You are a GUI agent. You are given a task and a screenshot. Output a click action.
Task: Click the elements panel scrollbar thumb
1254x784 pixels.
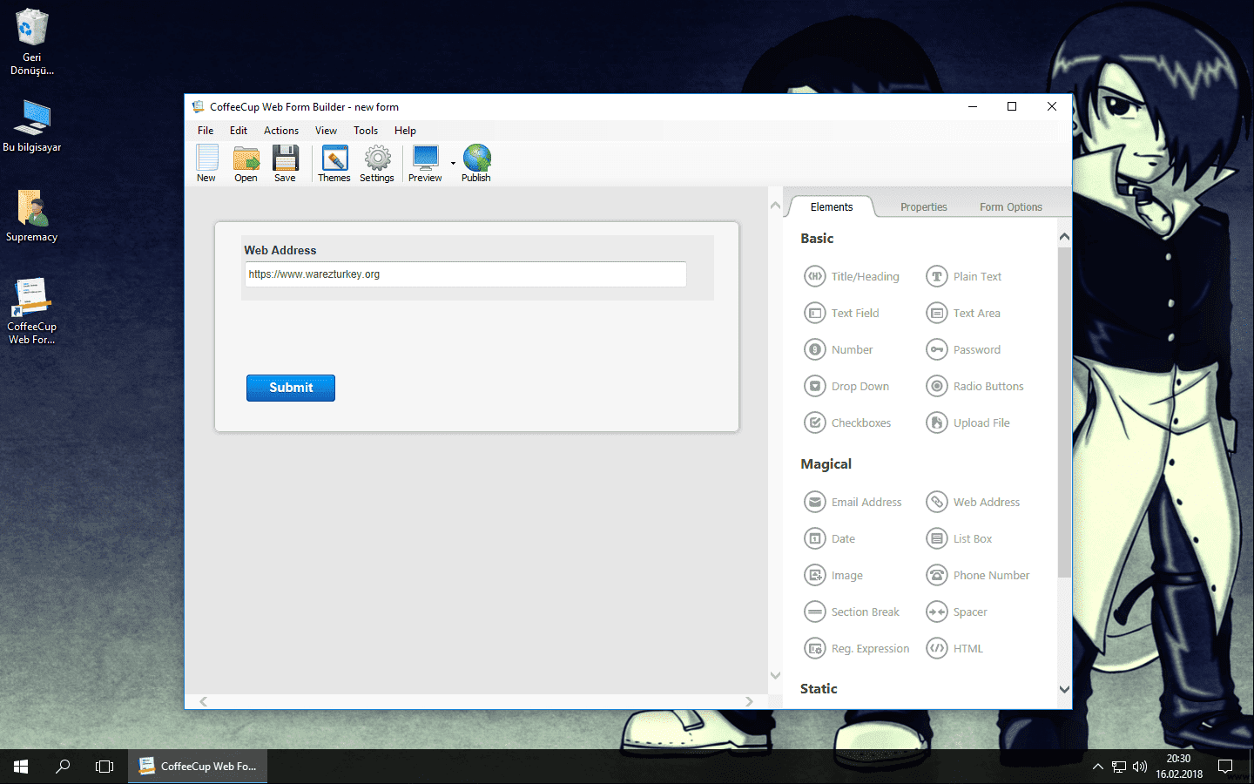coord(1064,411)
